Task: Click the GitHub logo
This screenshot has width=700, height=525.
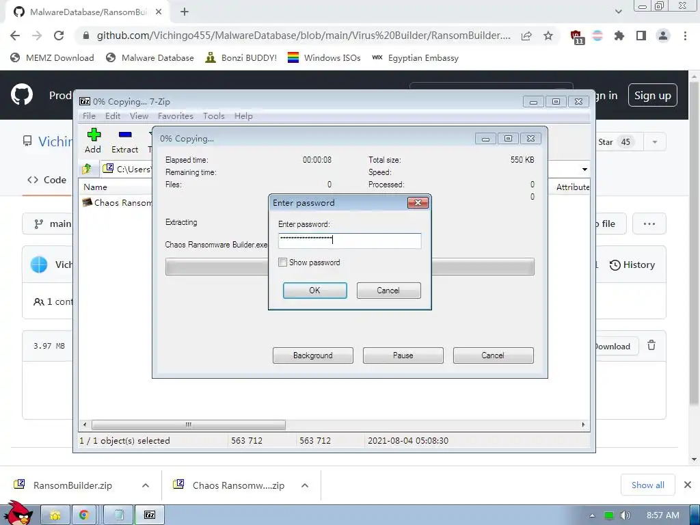Action: [x=21, y=94]
